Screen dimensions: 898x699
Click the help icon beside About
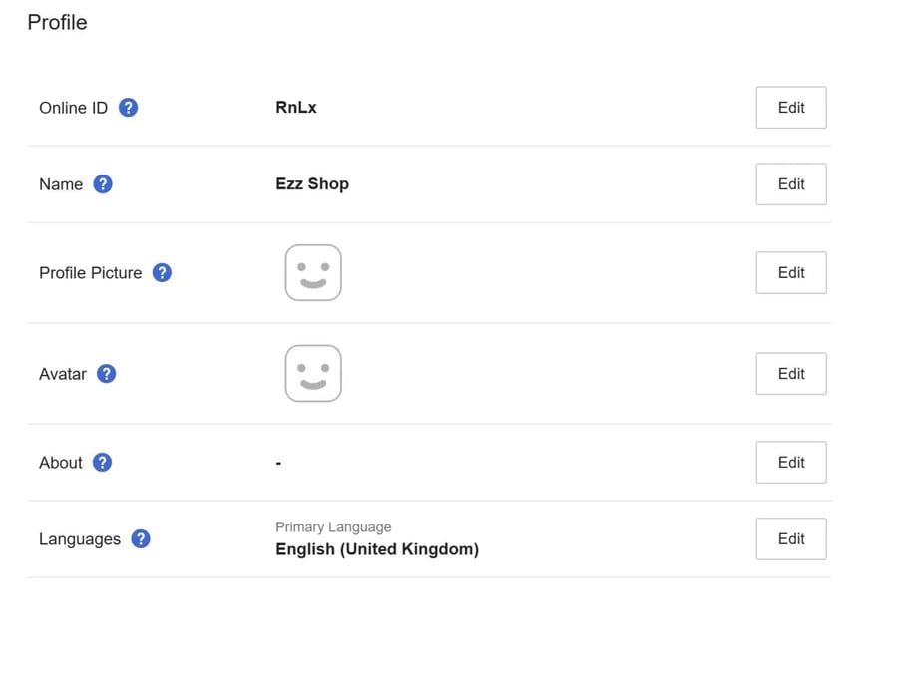click(x=102, y=462)
